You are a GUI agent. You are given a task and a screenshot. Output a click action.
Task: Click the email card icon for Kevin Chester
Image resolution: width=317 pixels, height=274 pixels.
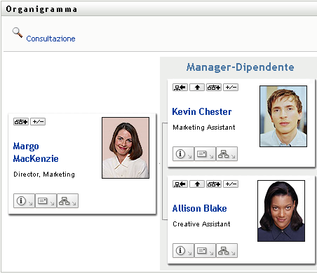click(x=205, y=153)
